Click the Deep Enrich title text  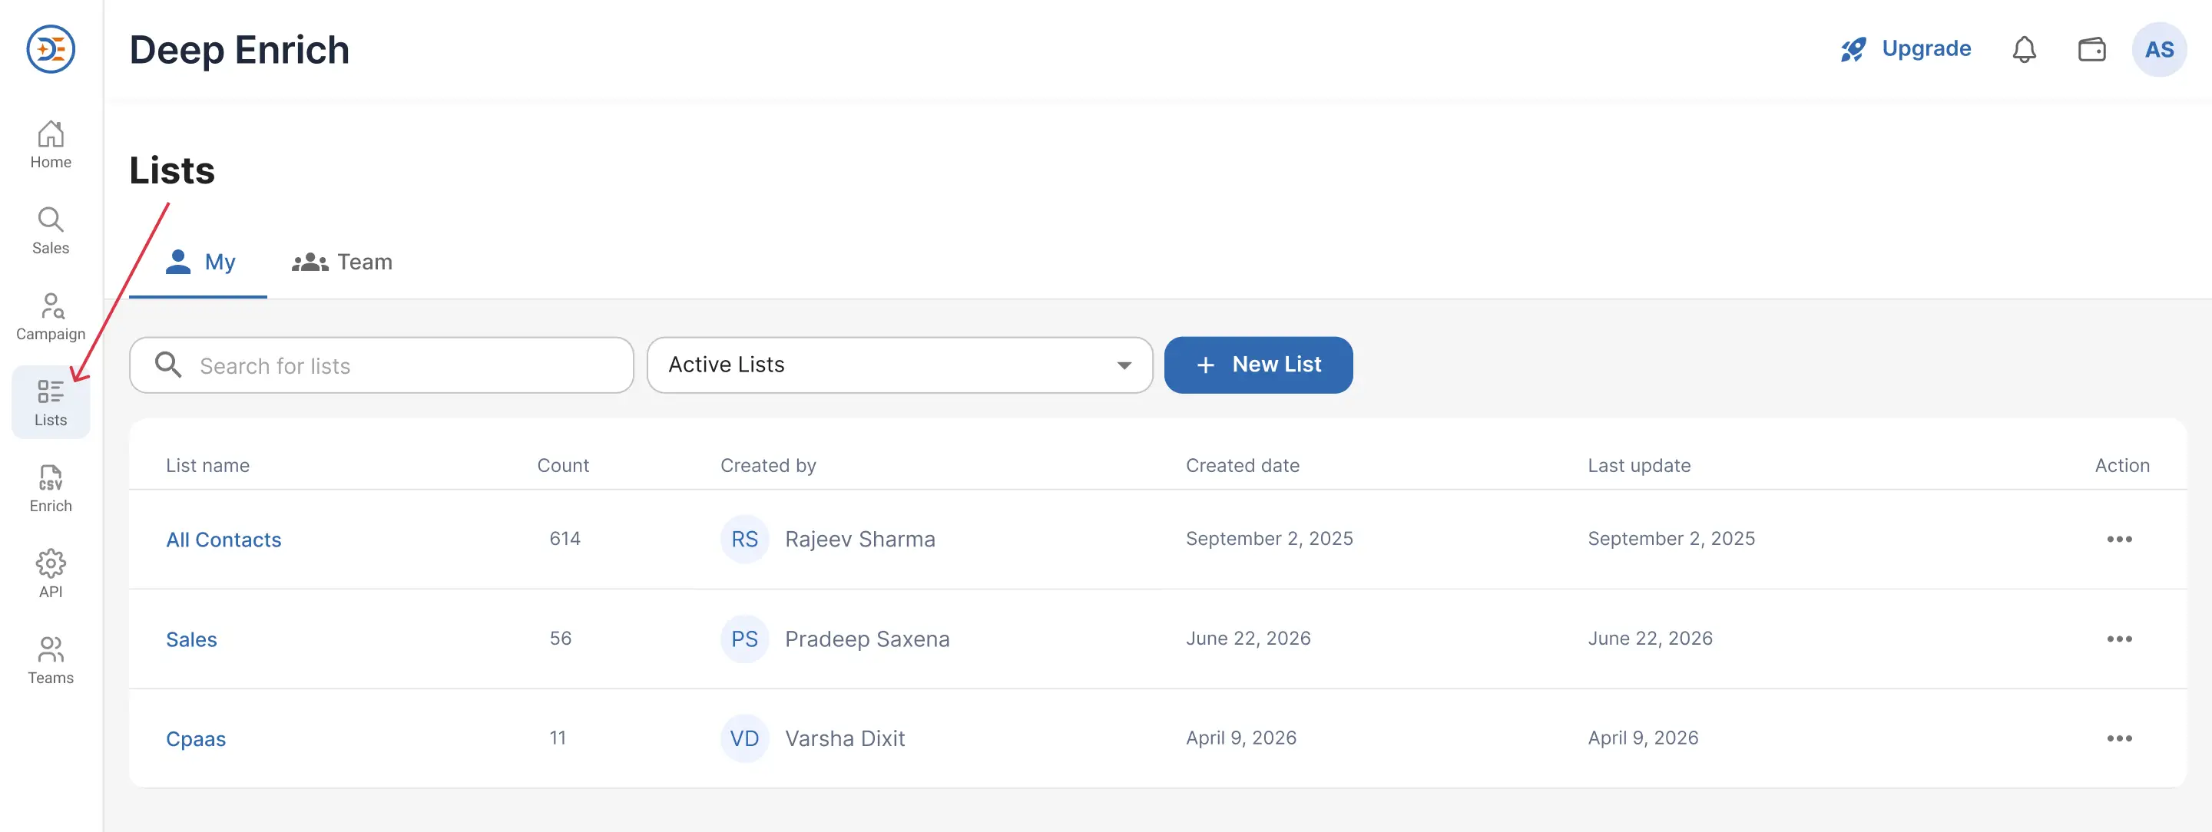click(x=240, y=50)
